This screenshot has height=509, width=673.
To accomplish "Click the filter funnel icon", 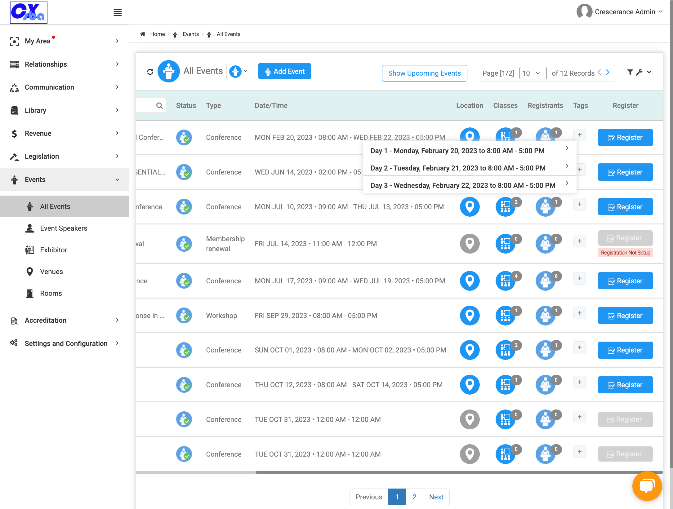I will coord(630,72).
